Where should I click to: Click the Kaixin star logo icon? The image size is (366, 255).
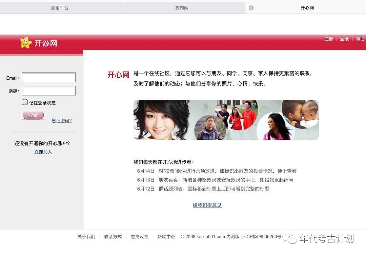click(26, 43)
